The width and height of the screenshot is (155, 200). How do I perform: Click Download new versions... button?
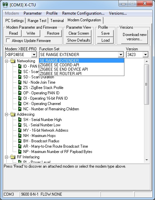(x=135, y=37)
